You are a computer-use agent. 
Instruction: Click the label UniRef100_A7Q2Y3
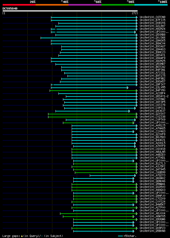click(152, 175)
